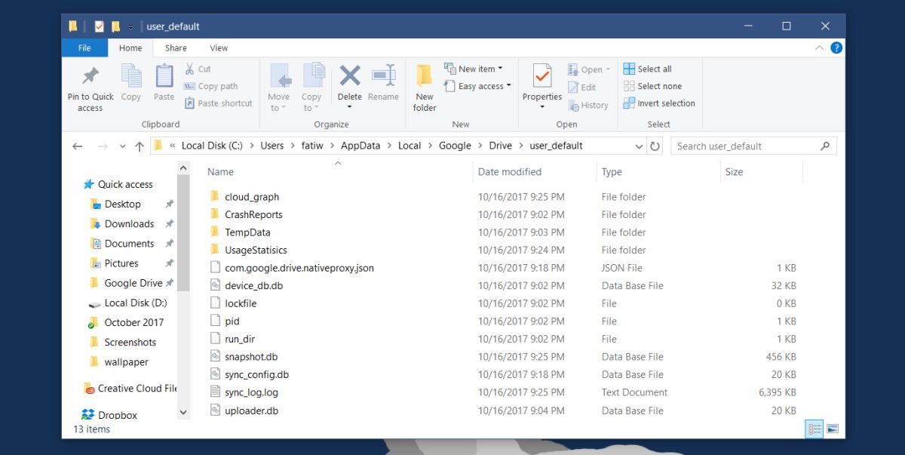This screenshot has width=905, height=455.
Task: Select the Home ribbon tab
Action: tap(130, 48)
